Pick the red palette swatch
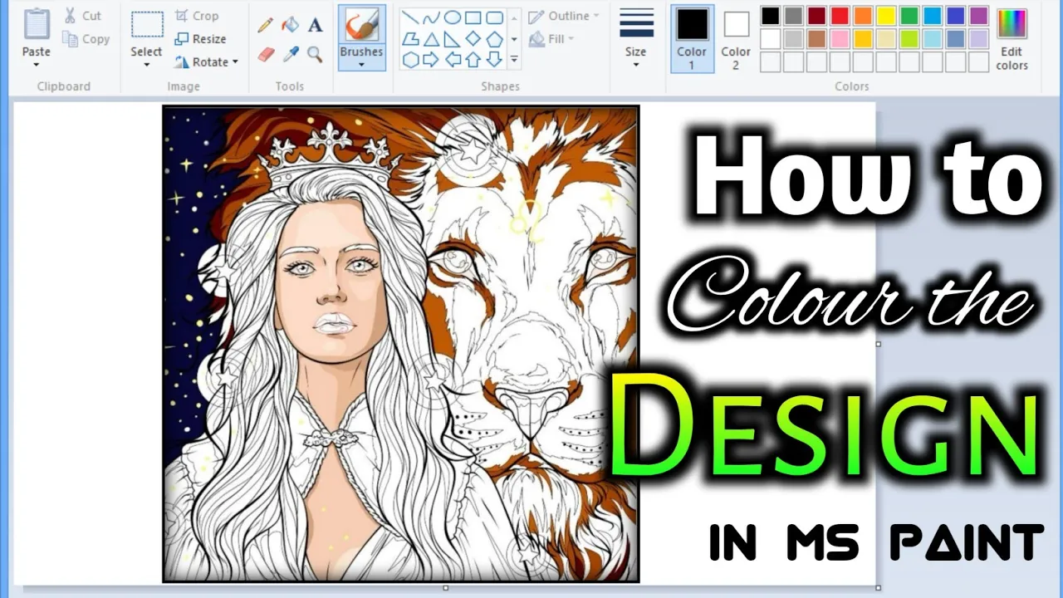 [x=840, y=16]
